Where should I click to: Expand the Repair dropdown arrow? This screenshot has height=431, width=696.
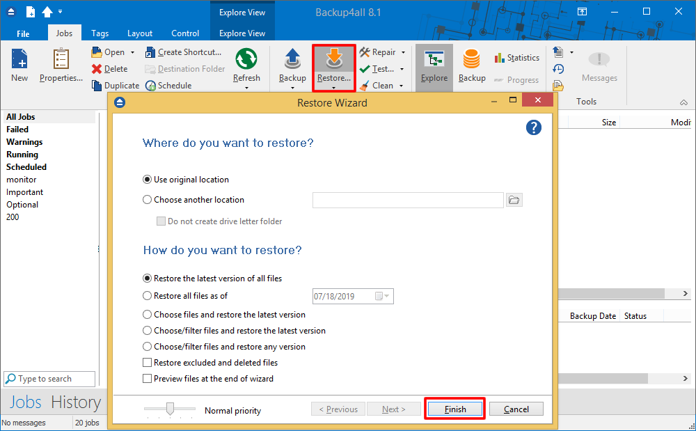click(403, 52)
